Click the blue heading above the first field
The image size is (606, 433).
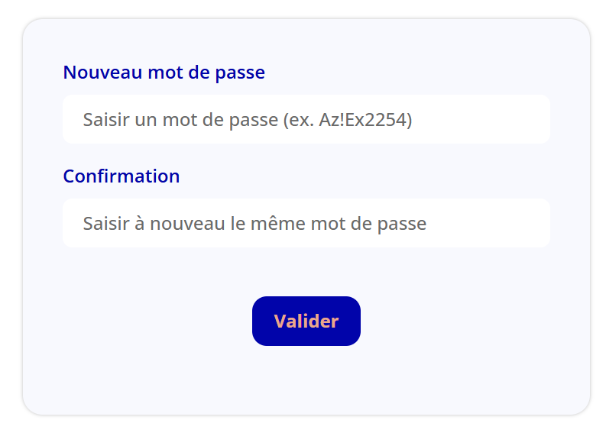click(x=164, y=73)
